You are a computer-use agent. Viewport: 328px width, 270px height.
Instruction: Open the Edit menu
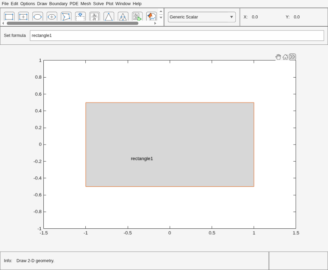click(x=14, y=4)
